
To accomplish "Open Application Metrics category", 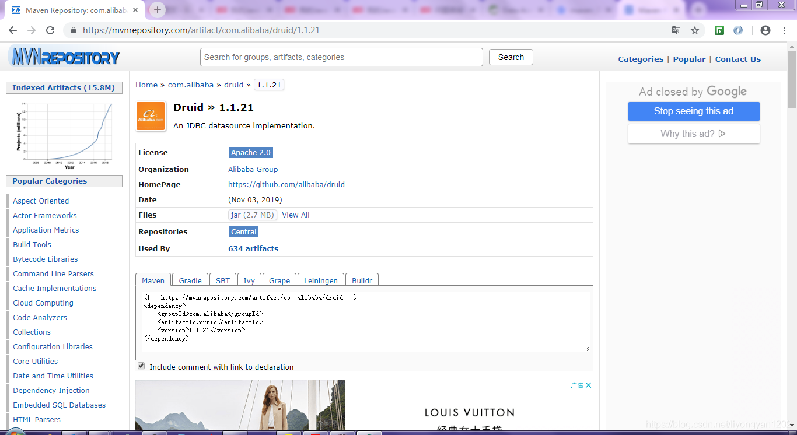I will coord(46,230).
